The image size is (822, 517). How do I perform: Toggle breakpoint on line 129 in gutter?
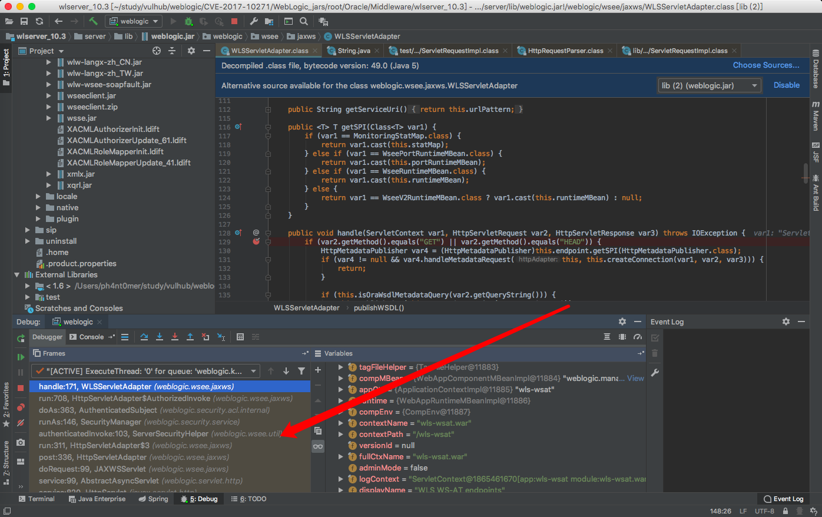pos(256,241)
